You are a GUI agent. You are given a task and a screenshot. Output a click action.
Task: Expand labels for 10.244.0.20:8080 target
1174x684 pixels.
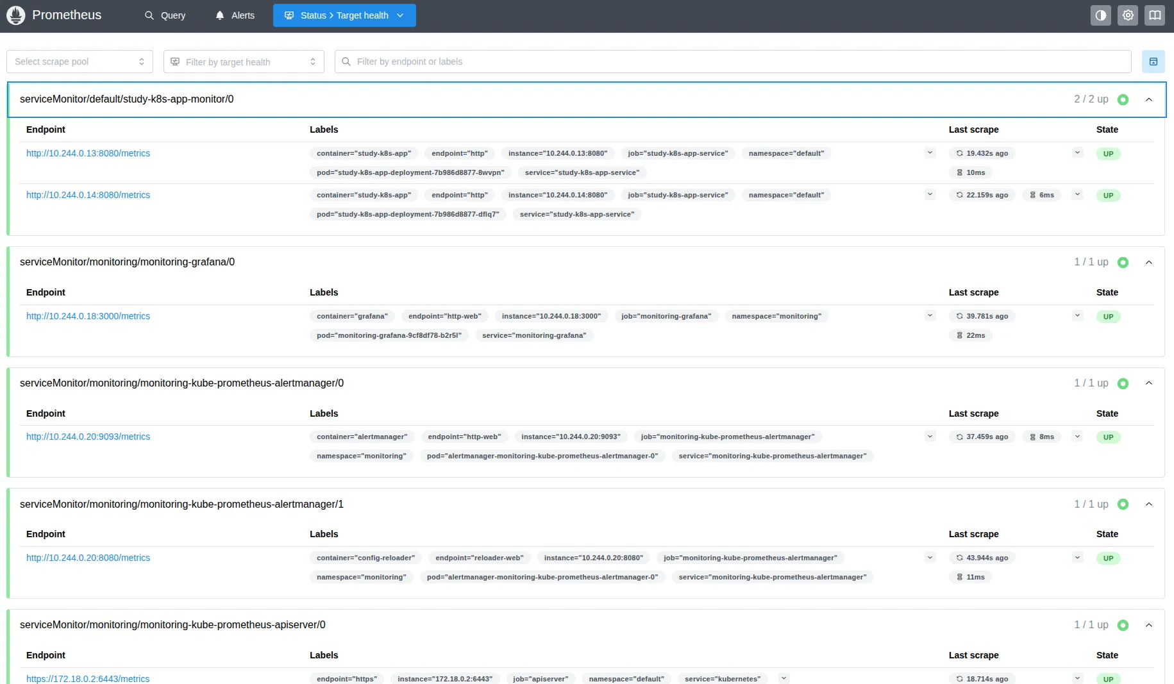click(930, 557)
